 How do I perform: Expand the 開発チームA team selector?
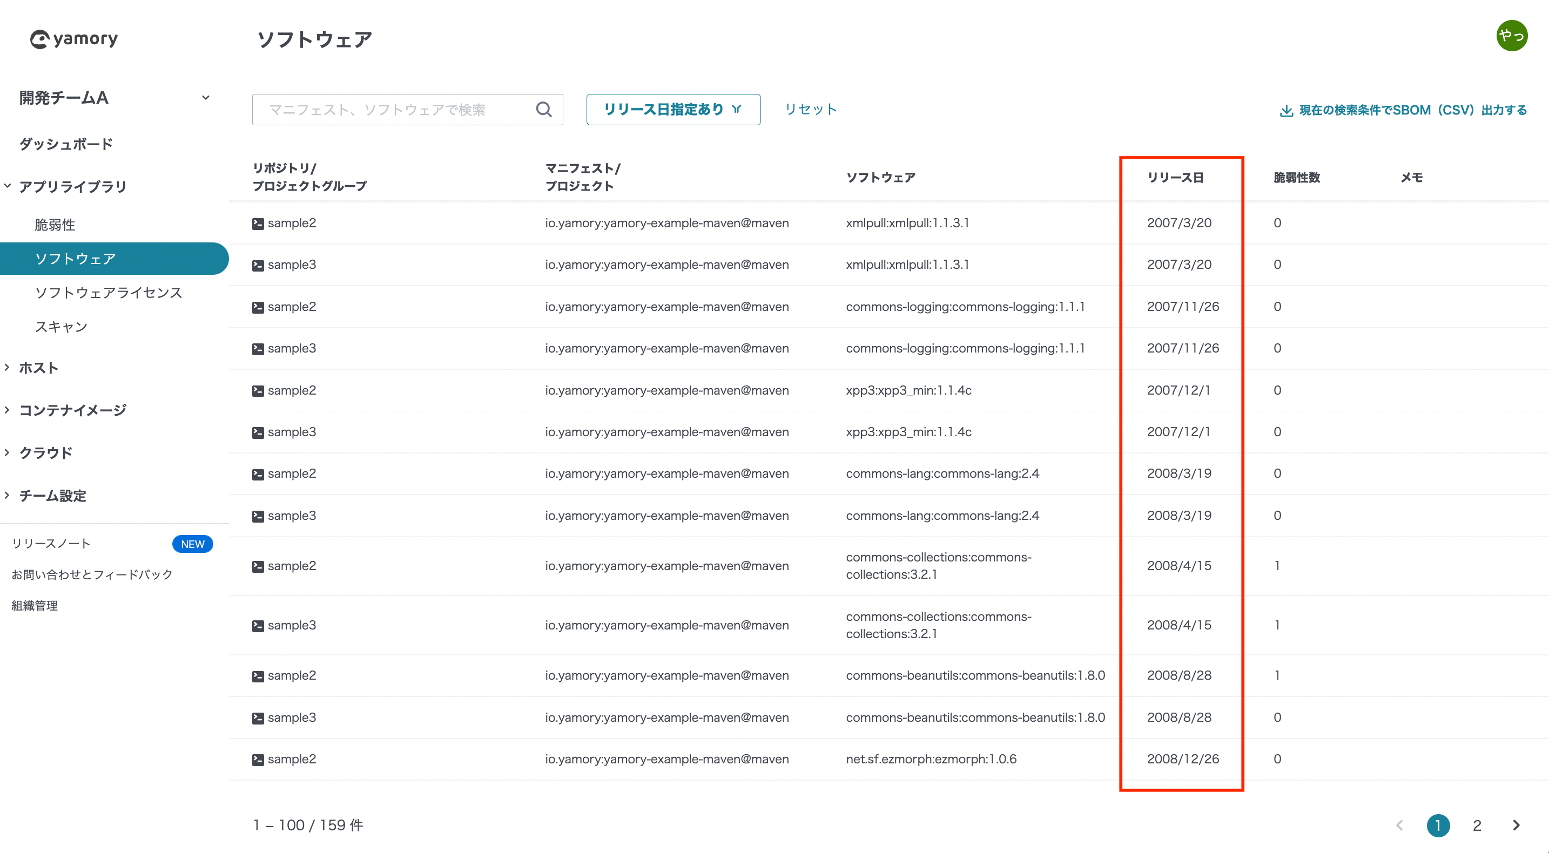tap(206, 97)
